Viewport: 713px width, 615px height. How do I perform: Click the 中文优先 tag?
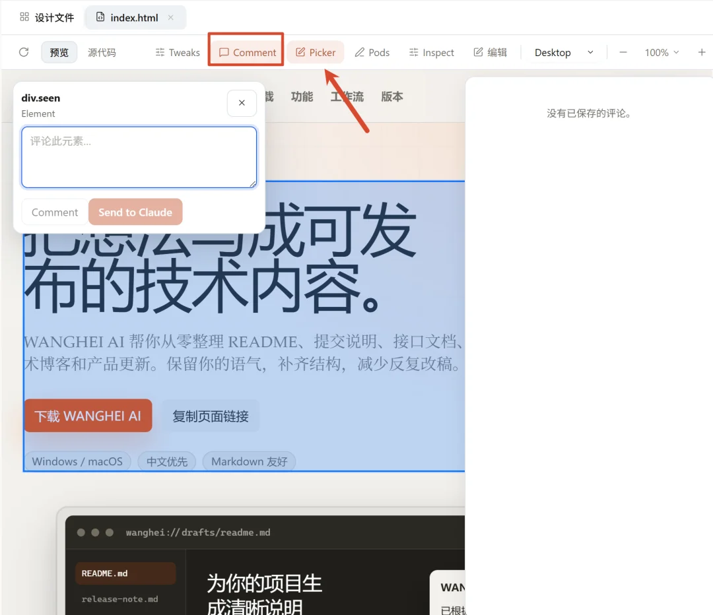pyautogui.click(x=167, y=461)
